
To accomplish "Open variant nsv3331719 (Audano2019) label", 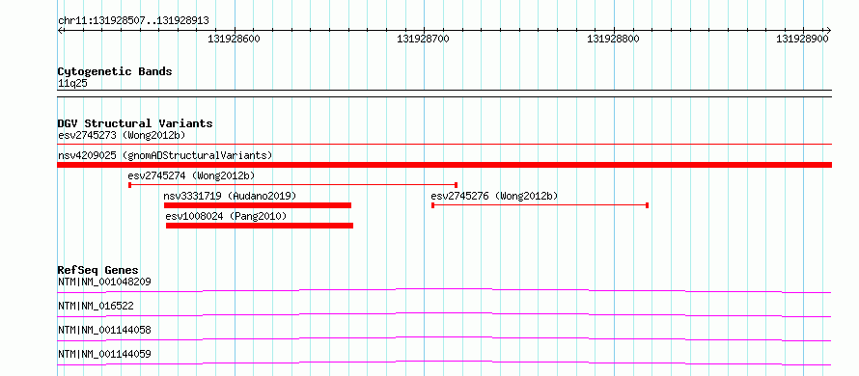I will [x=230, y=196].
